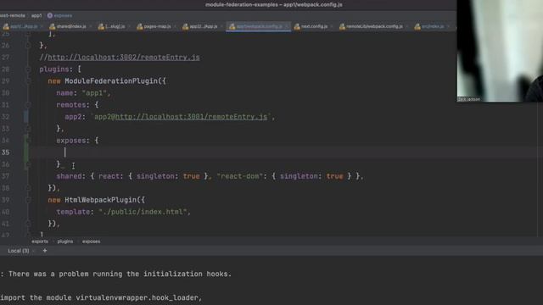Click the fold end marker on line 36

(x=28, y=164)
